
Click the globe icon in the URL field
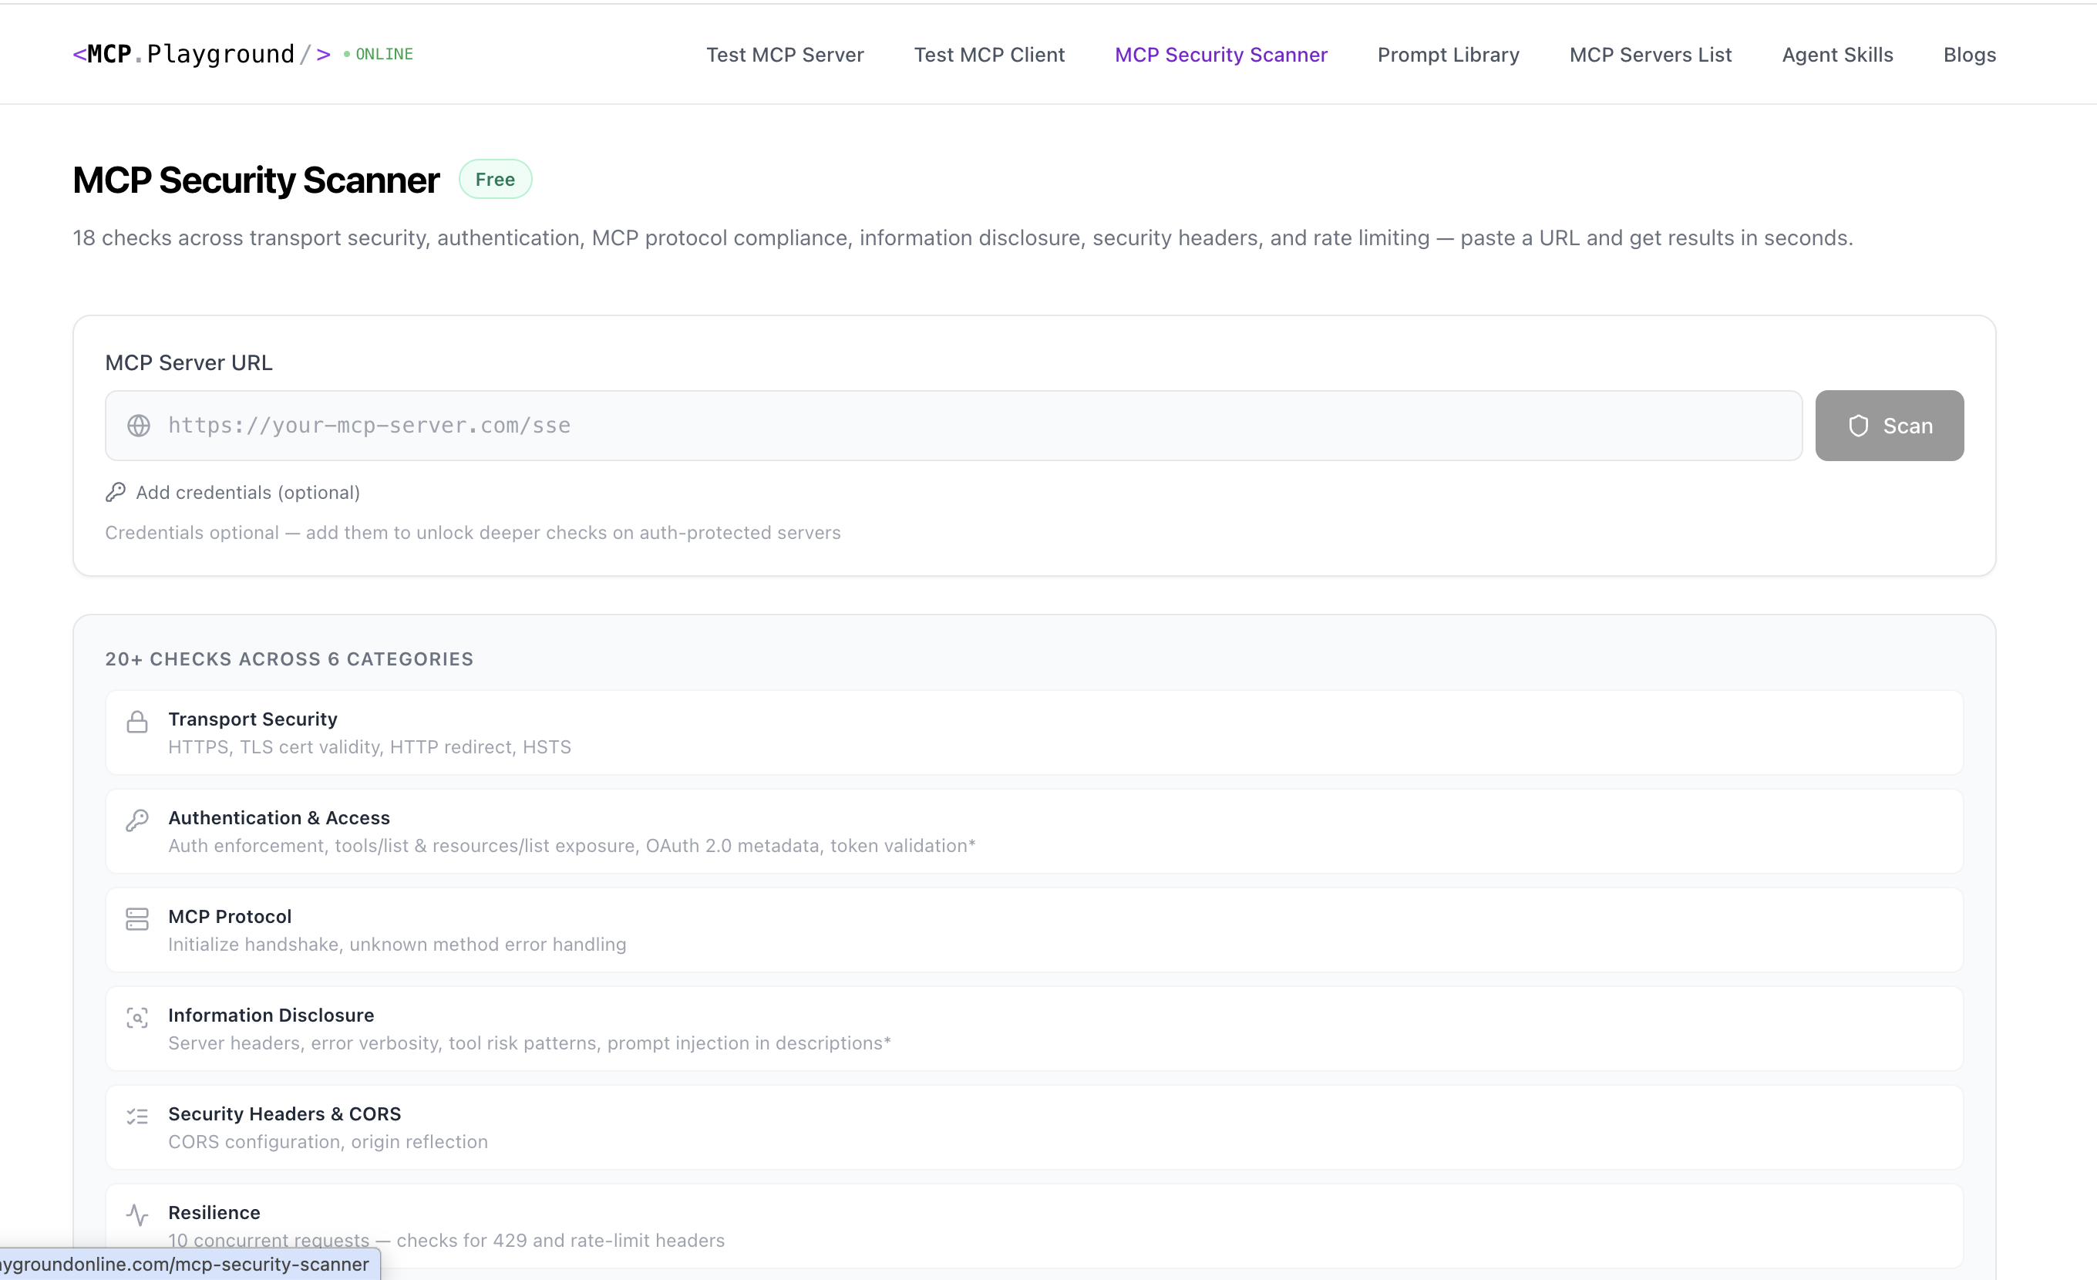pyautogui.click(x=139, y=426)
